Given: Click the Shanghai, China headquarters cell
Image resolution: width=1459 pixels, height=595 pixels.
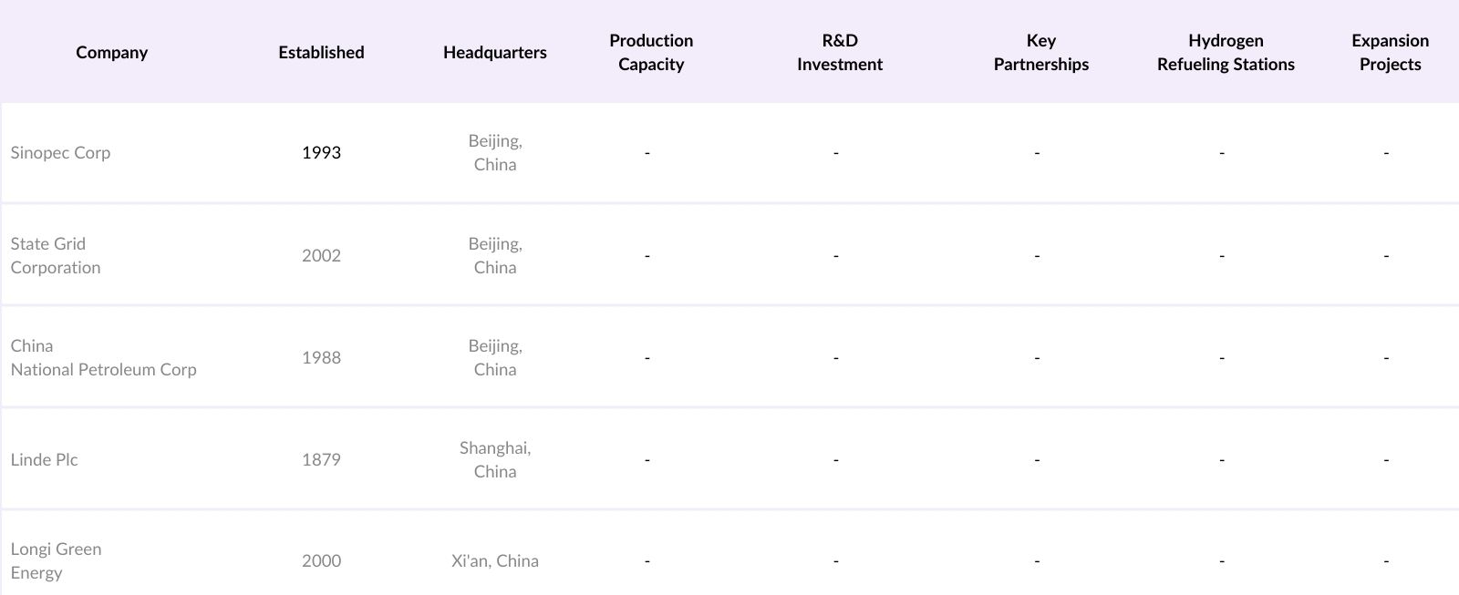Looking at the screenshot, I should tap(495, 460).
